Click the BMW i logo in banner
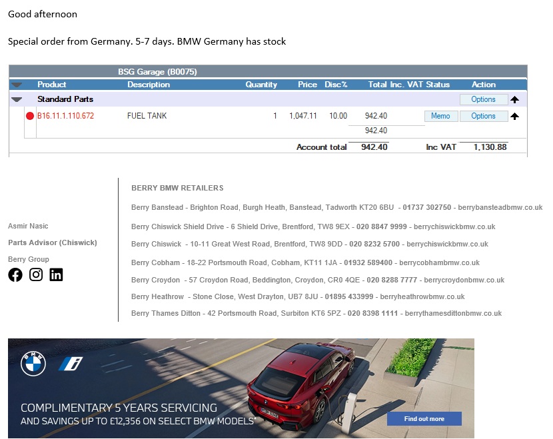The height and width of the screenshot is (439, 553). [x=69, y=364]
